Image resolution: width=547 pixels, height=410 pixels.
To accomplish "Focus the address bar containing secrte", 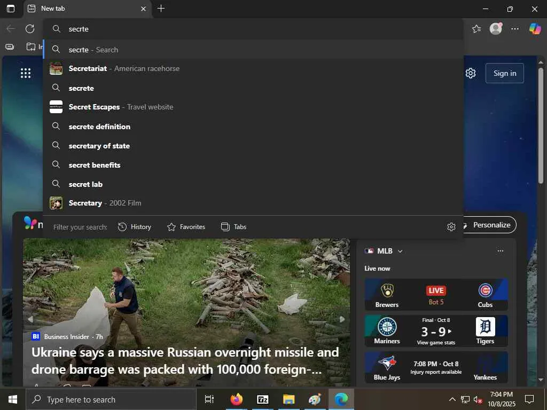I will point(253,29).
